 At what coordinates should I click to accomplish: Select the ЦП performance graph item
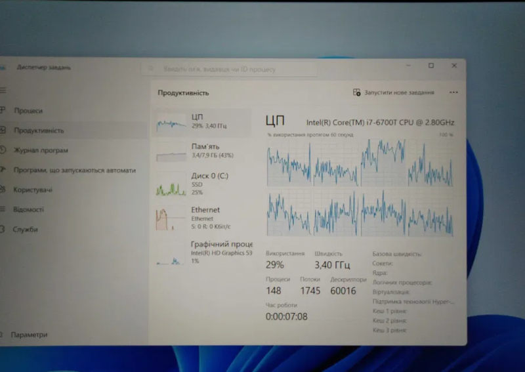click(201, 121)
